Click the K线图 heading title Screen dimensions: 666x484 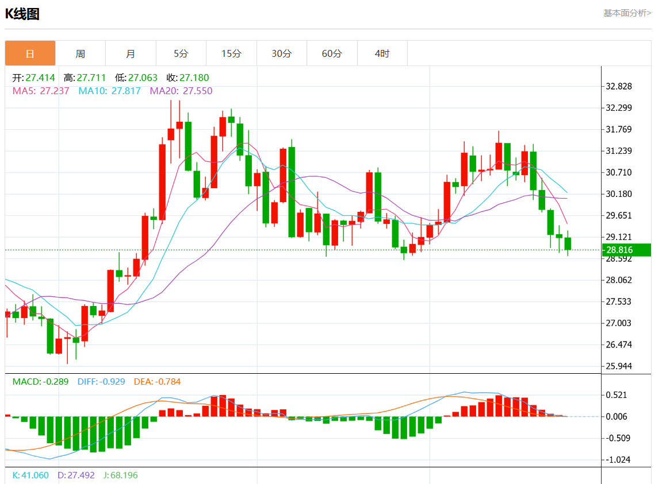point(22,14)
